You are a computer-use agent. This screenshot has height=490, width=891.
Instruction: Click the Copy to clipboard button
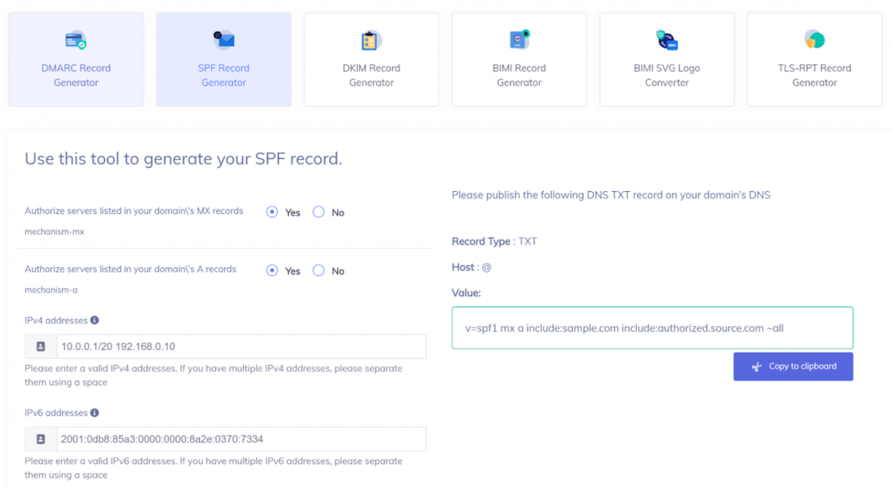pyautogui.click(x=793, y=366)
